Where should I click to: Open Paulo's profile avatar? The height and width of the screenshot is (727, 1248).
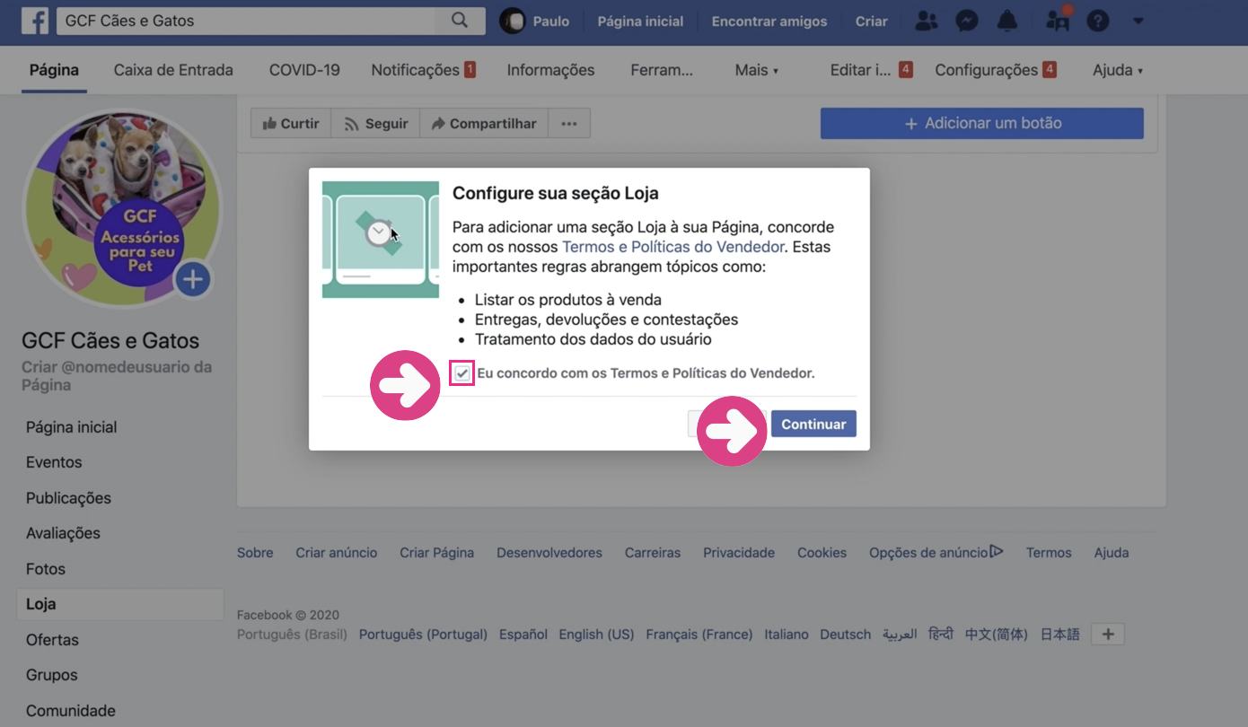pos(512,21)
